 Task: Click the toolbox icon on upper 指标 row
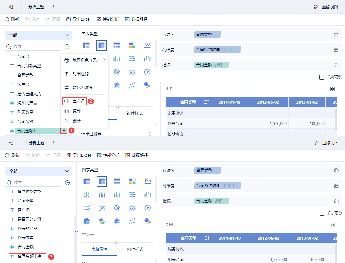point(336,65)
